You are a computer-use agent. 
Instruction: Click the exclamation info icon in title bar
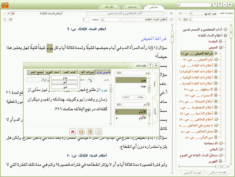[x=215, y=5]
